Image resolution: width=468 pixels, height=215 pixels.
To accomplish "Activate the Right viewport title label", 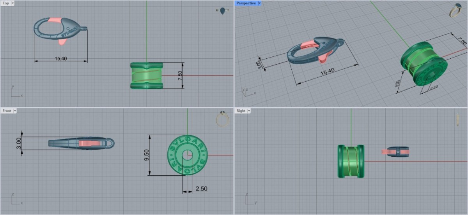I will [x=241, y=111].
